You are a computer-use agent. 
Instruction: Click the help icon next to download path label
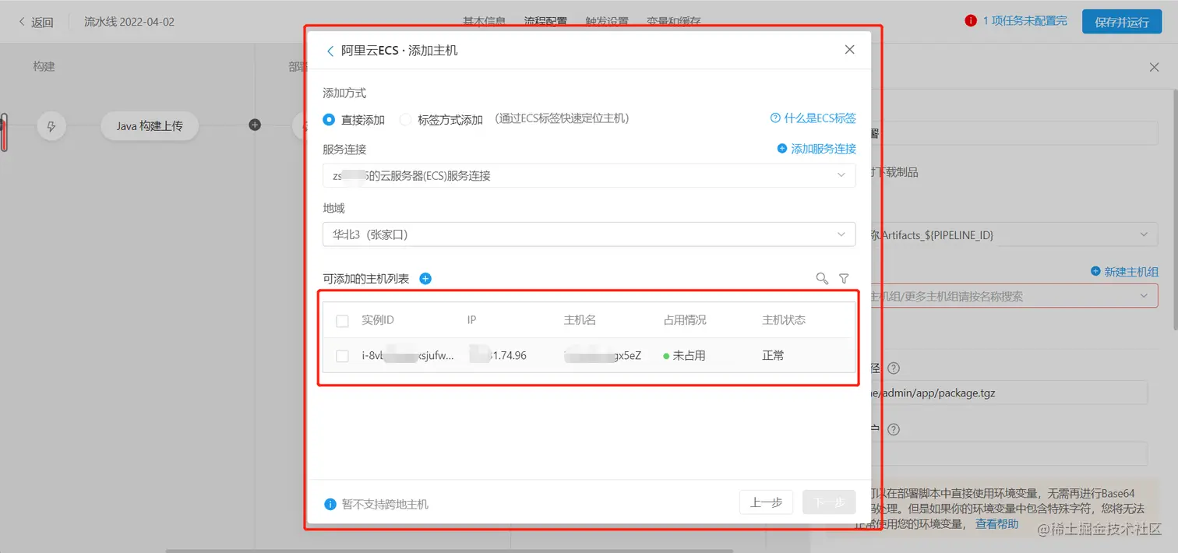894,368
